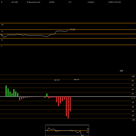Click the 'SI MunafaSutraR' header text
136x136 pixels.
pos(33,2)
